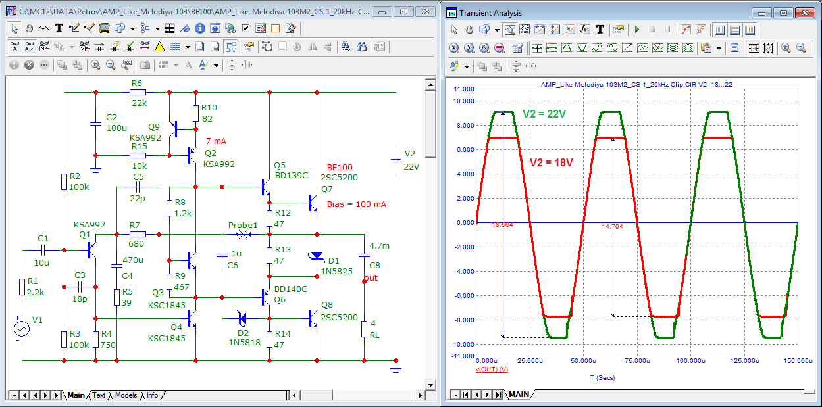The image size is (822, 407).
Task: Click the schematic horizontal scrollbar right arrow
Action: pyautogui.click(x=420, y=395)
